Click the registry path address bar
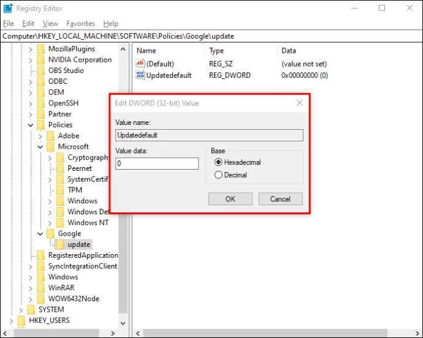The image size is (423, 338). pyautogui.click(x=211, y=36)
